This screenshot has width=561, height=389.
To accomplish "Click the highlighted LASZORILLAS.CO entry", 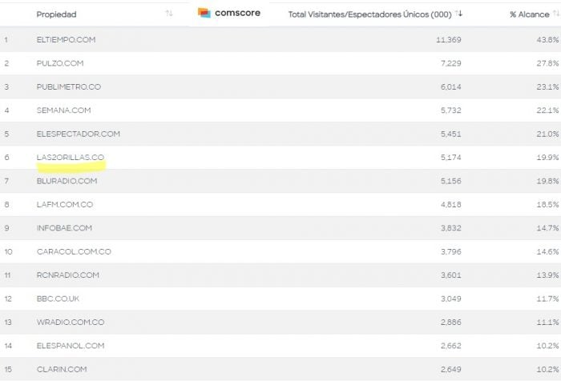I will coord(71,157).
